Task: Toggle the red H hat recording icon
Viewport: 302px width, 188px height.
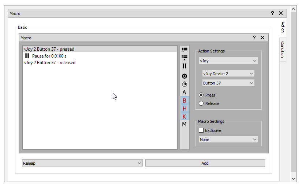Action: (x=184, y=109)
